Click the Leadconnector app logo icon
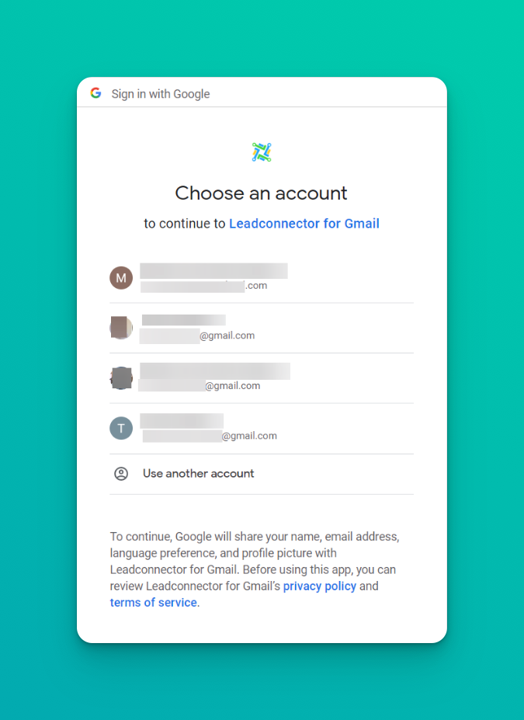This screenshot has height=720, width=524. pos(262,152)
